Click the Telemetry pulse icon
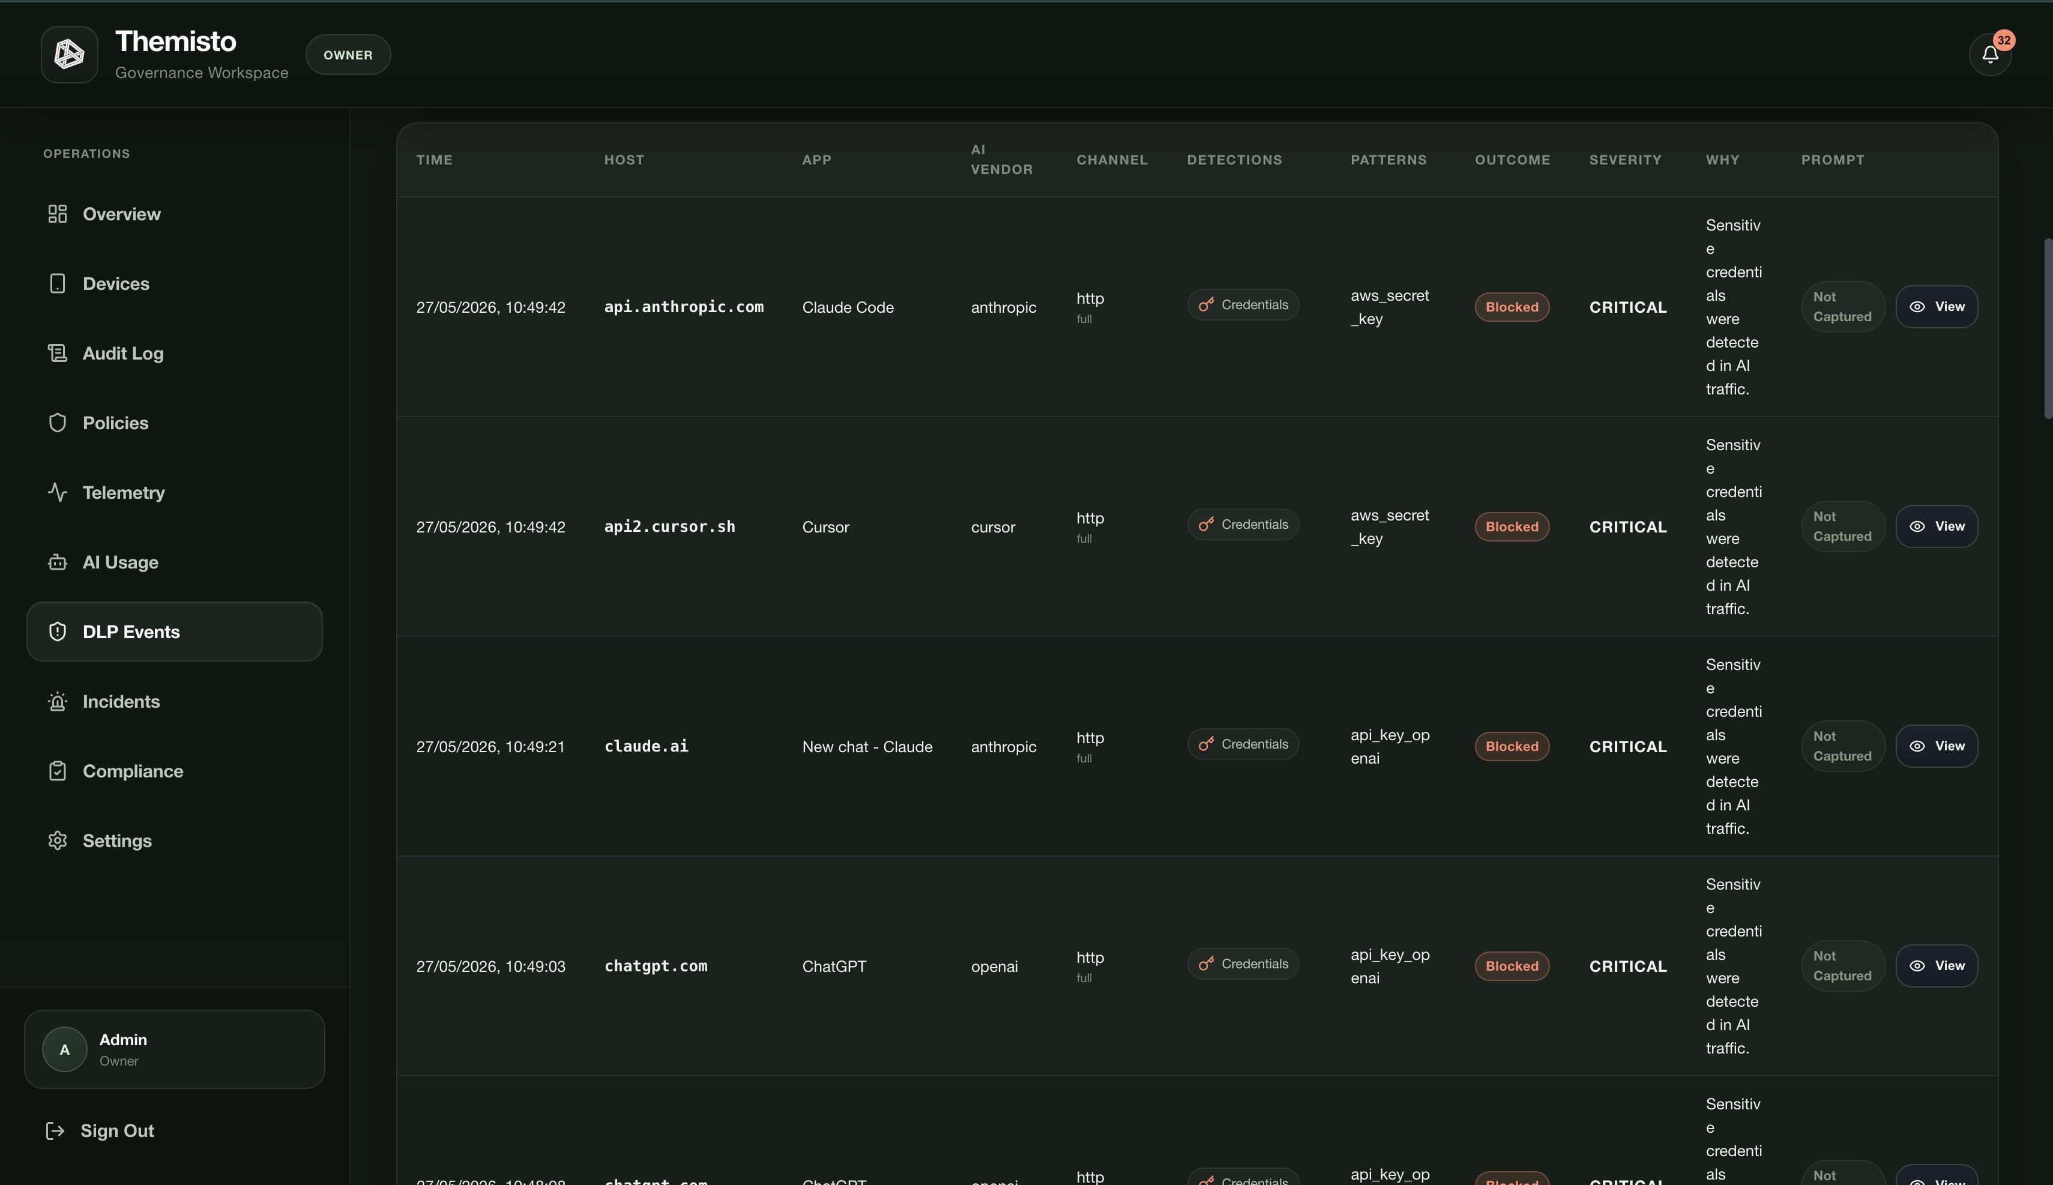 (57, 492)
